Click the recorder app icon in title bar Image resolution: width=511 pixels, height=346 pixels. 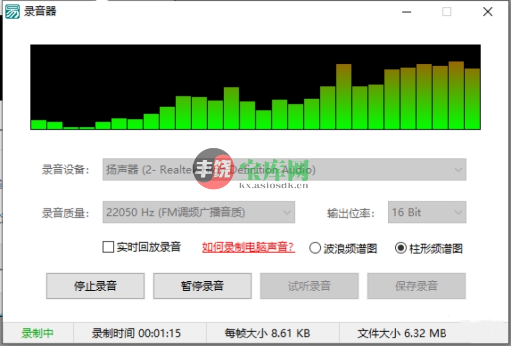click(x=12, y=11)
